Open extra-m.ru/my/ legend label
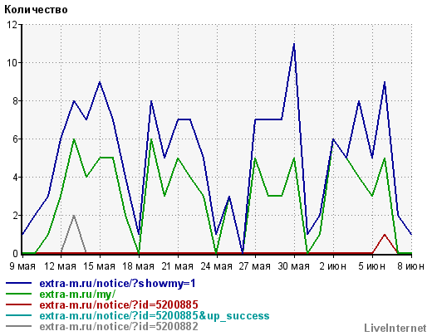 click(77, 295)
